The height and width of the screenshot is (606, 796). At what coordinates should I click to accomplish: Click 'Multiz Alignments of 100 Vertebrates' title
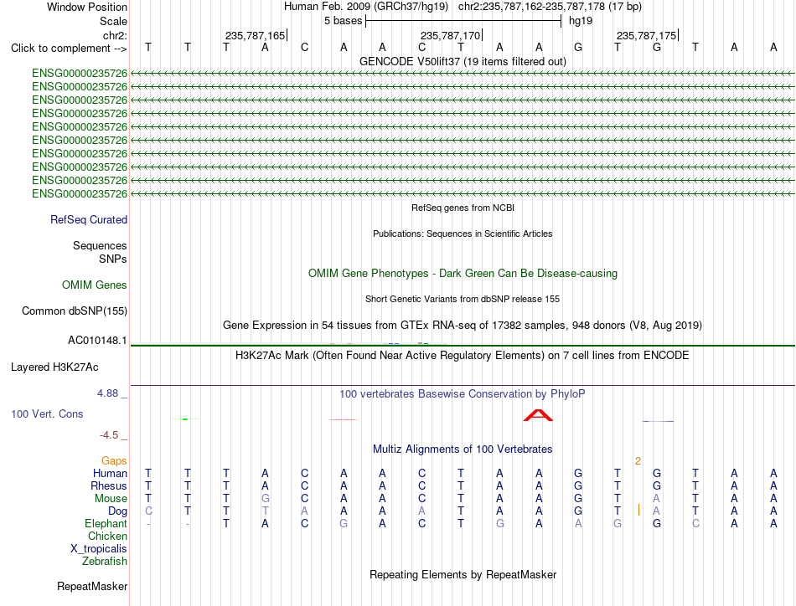(463, 449)
